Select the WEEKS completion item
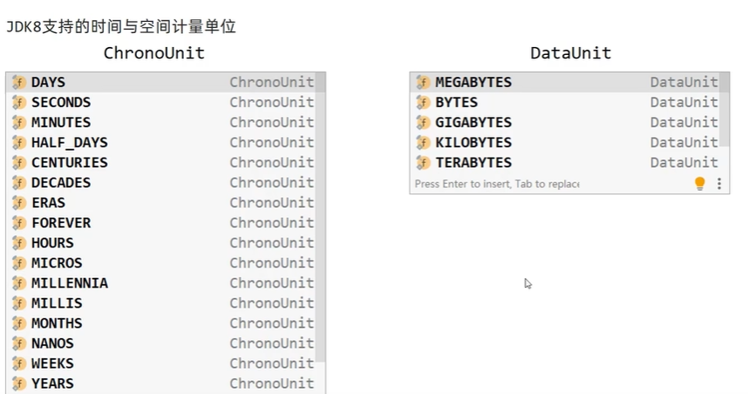 coord(52,363)
